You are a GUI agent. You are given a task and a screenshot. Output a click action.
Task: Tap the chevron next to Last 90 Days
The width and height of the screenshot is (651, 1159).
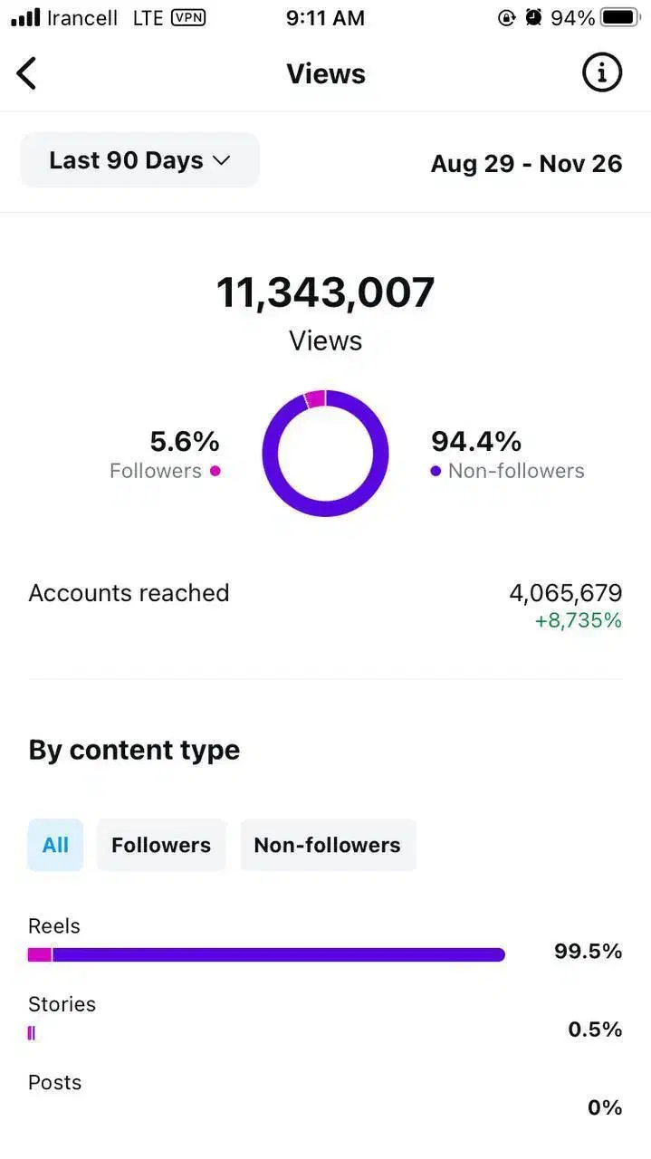pyautogui.click(x=221, y=160)
